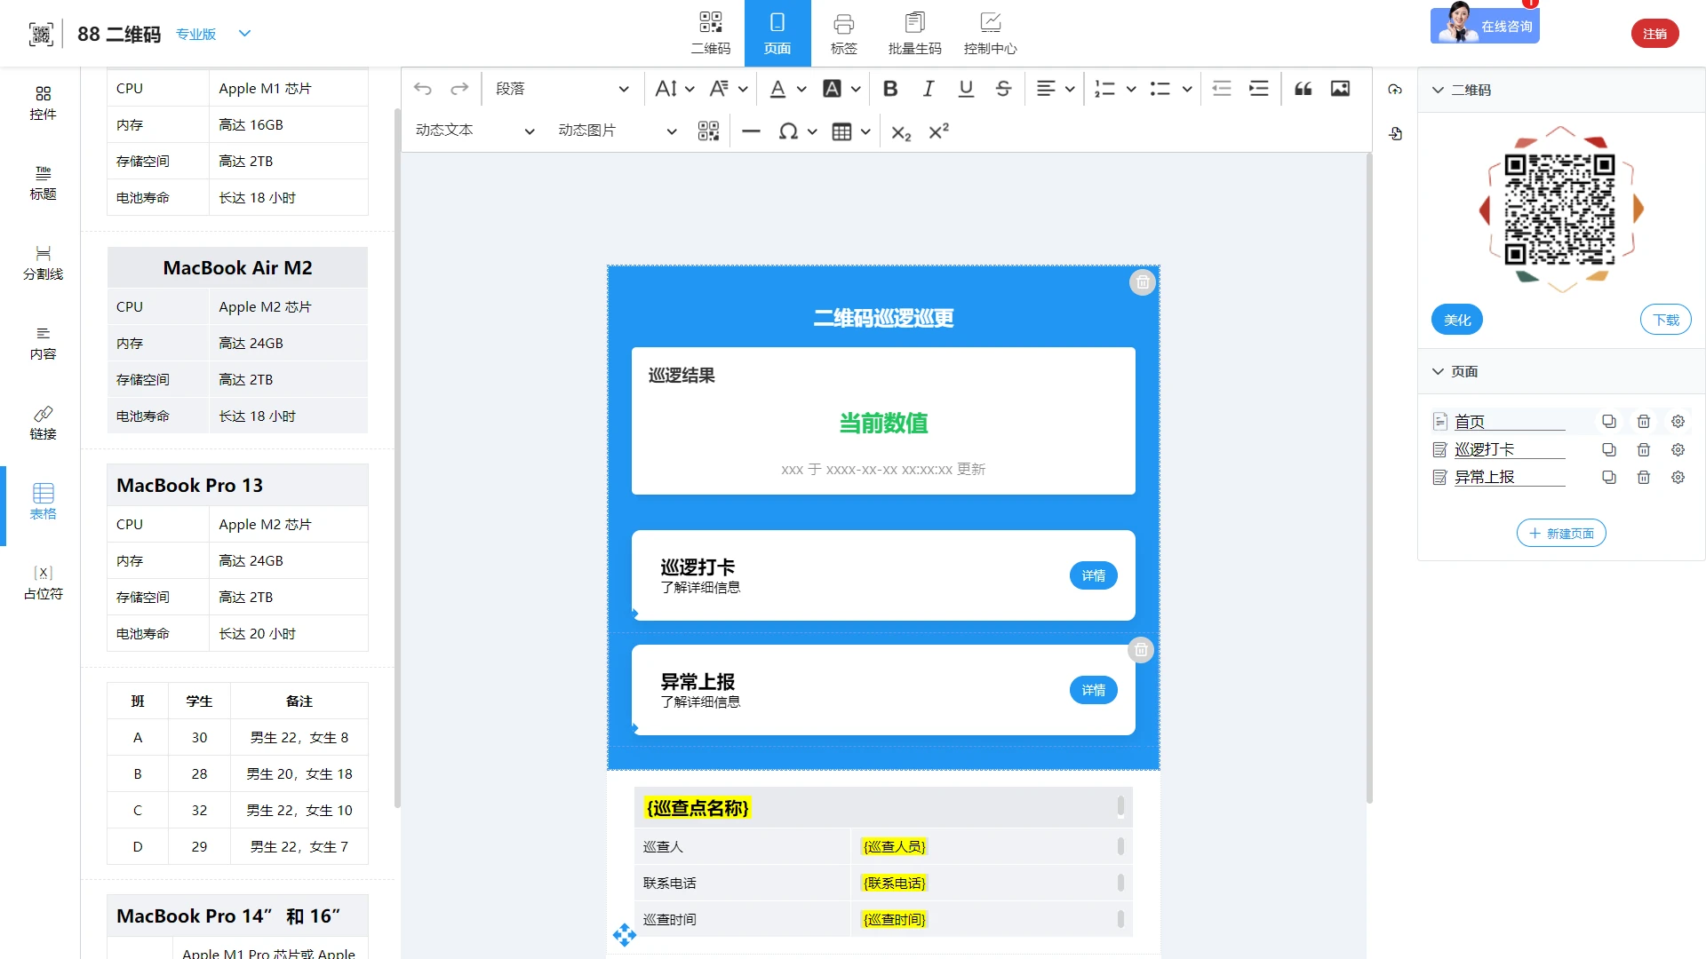This screenshot has width=1706, height=959.
Task: Collapse the 页面 panel section
Action: click(1438, 371)
